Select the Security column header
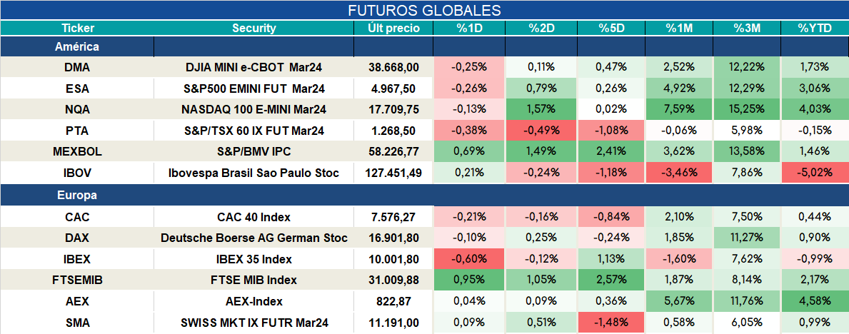The image size is (849, 334). 254,29
